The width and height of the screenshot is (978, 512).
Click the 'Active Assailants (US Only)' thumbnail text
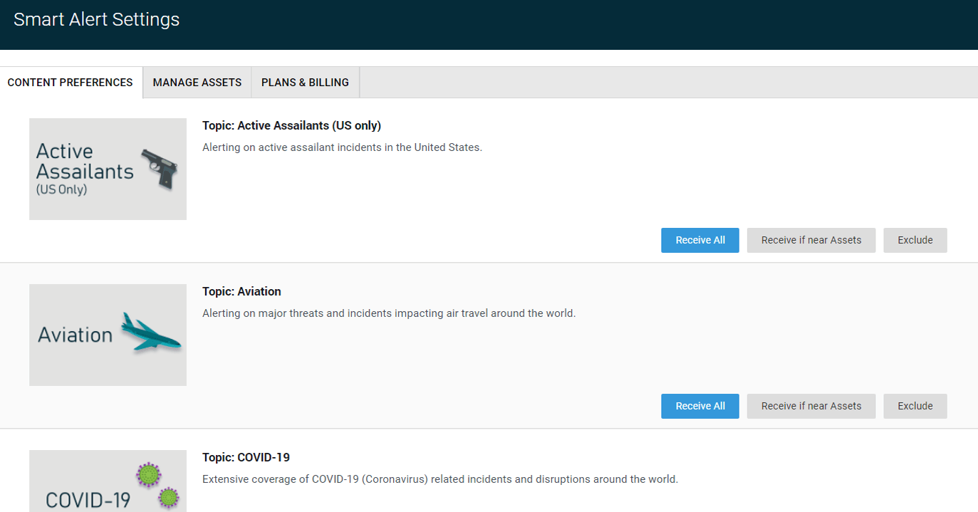tap(84, 169)
